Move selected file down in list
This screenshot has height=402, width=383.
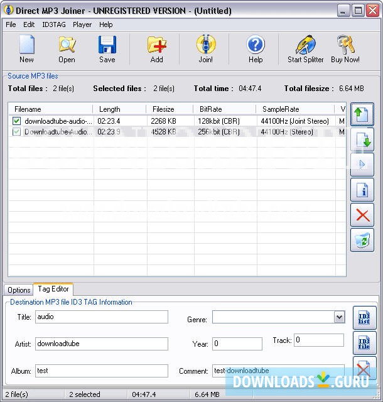[362, 139]
